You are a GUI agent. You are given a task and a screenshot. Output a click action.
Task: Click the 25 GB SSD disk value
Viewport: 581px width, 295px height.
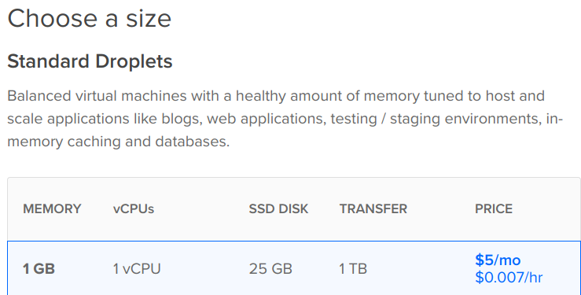tap(270, 269)
